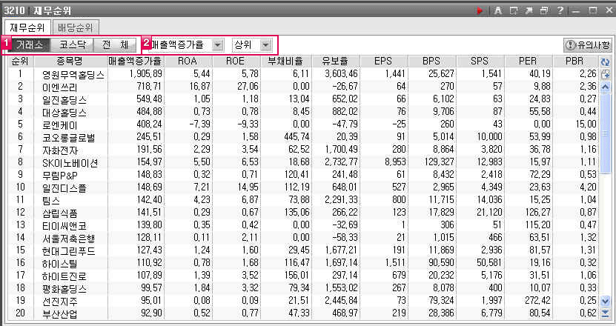
Task: Switch to the 배당순위 tab
Action: (76, 27)
